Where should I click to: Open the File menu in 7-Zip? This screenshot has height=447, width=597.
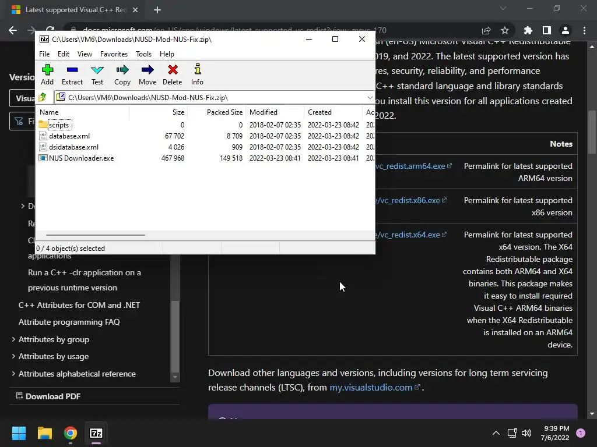coord(44,54)
